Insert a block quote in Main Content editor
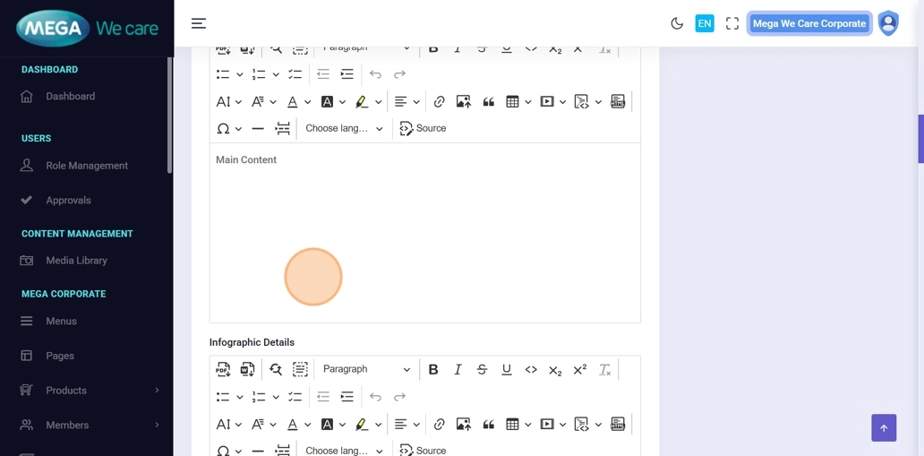 click(x=488, y=102)
